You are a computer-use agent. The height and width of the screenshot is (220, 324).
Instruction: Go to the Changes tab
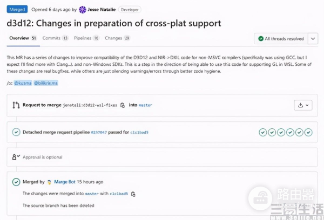click(117, 38)
